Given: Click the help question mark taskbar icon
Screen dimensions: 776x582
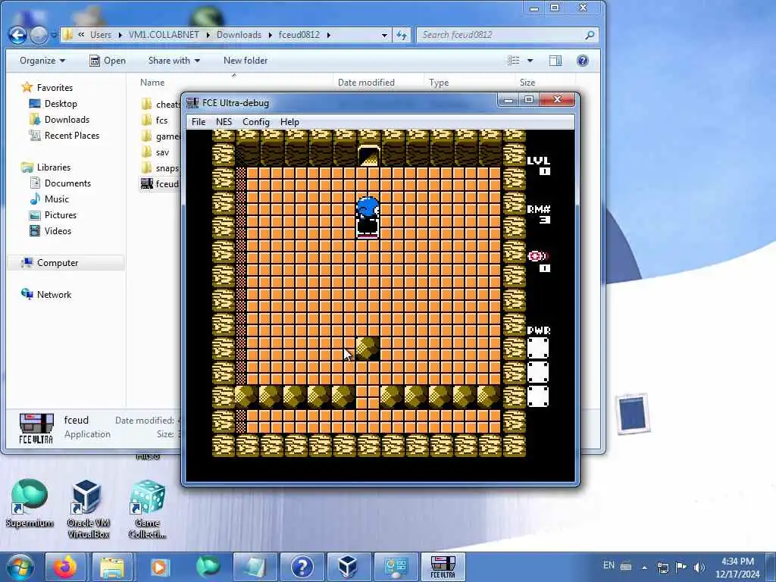Looking at the screenshot, I should [302, 567].
